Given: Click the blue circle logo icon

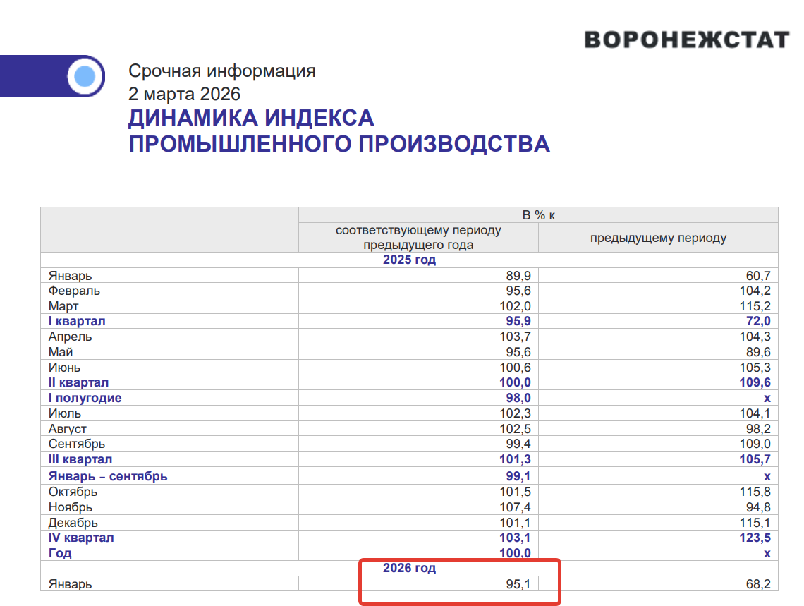Looking at the screenshot, I should pos(85,75).
